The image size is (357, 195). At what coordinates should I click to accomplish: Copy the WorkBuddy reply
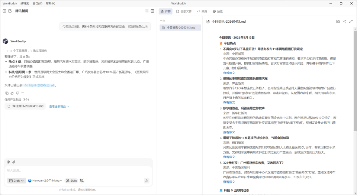[x=7, y=93]
